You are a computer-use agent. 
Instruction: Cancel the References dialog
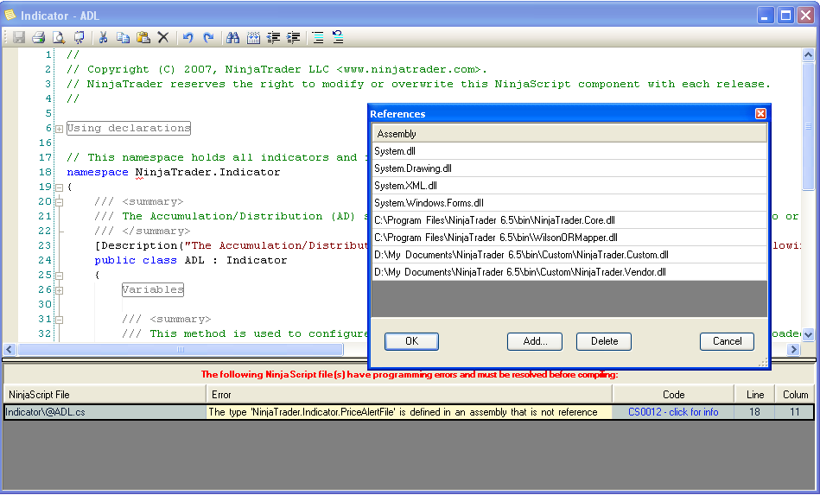pyautogui.click(x=727, y=341)
